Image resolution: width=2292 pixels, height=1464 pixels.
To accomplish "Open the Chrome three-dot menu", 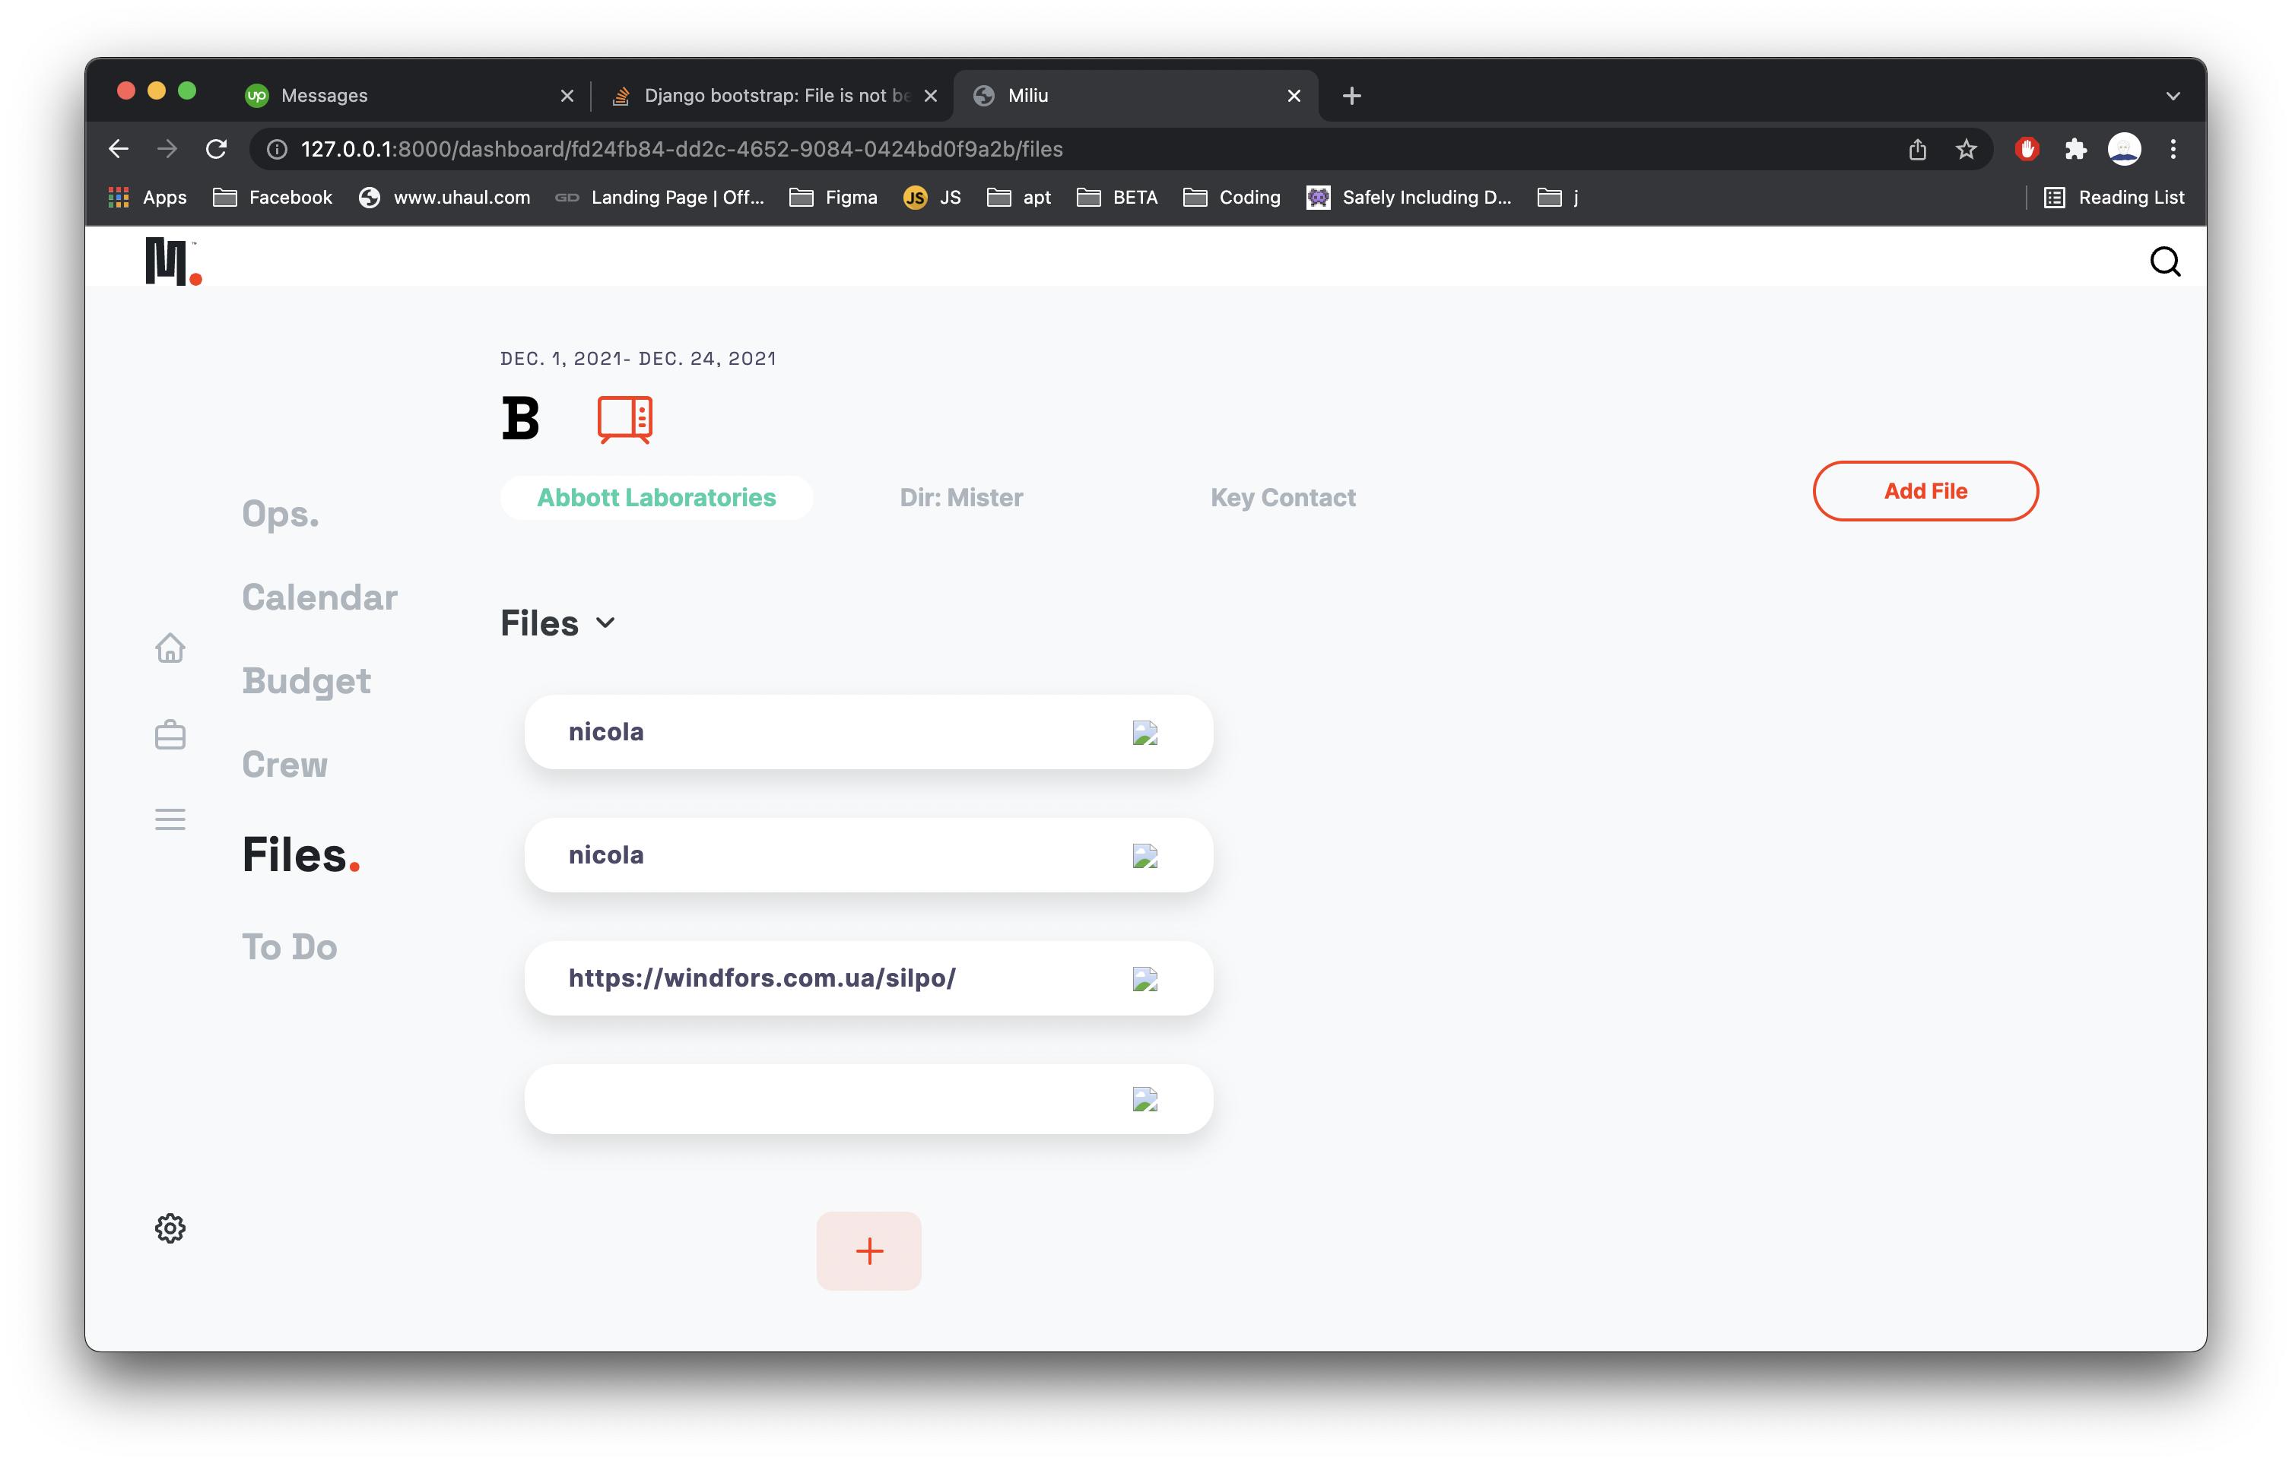I will (x=2173, y=149).
